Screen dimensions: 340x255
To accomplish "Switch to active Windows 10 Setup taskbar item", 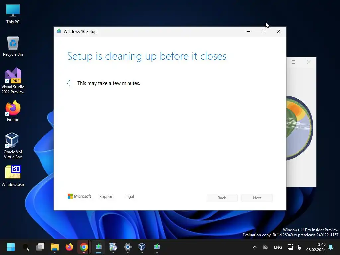I will point(98,247).
